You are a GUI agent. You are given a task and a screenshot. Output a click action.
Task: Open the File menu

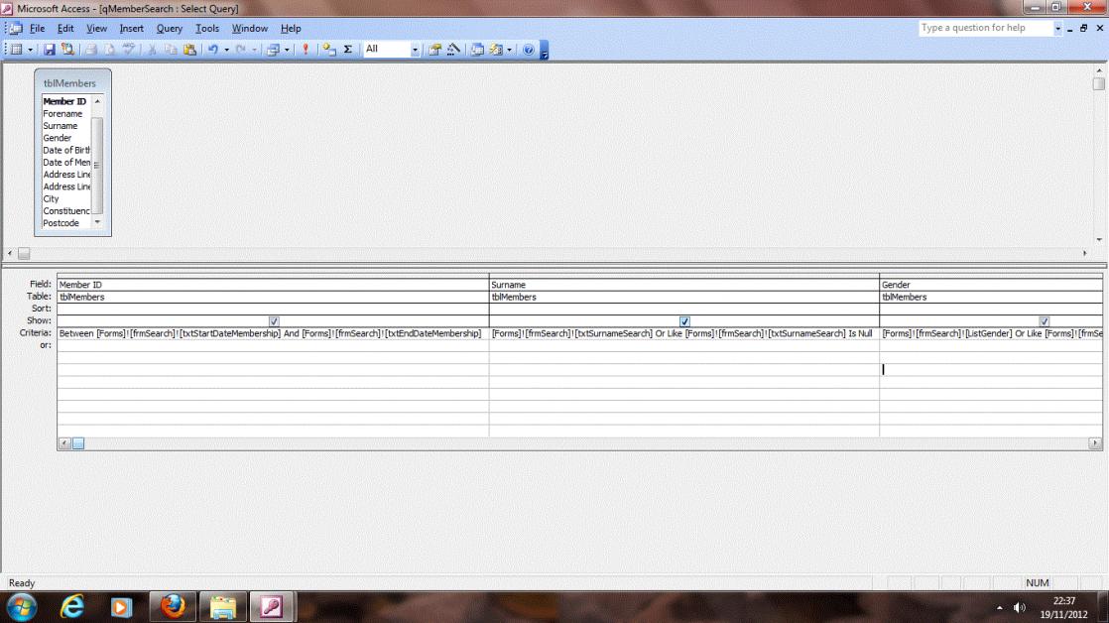[x=37, y=29]
